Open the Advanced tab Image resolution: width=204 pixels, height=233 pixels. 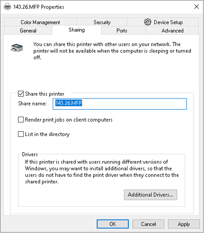172,30
